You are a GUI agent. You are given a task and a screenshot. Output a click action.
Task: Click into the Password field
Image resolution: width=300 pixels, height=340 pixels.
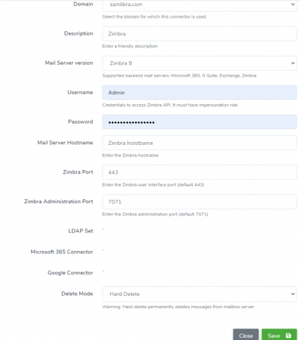click(200, 122)
